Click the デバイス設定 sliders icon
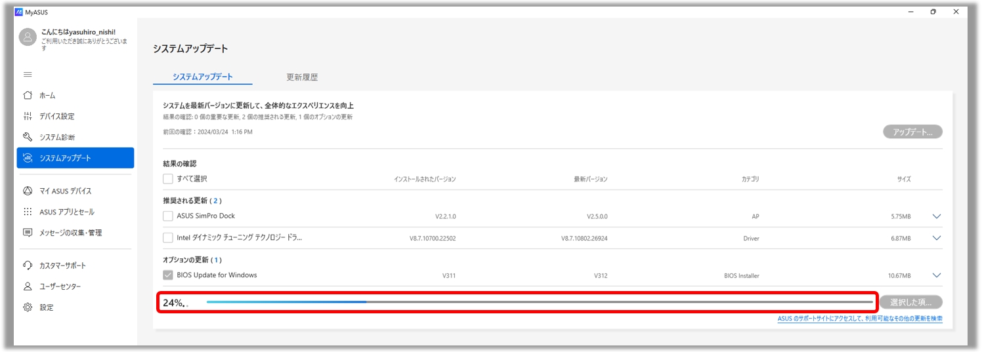This screenshot has width=982, height=352. (28, 116)
